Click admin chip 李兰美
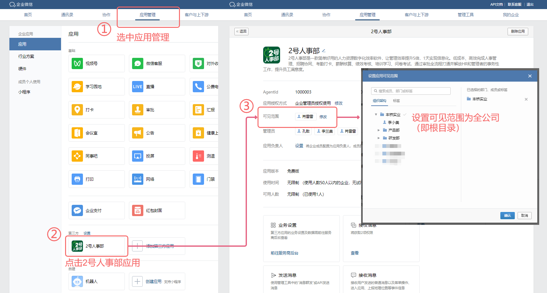Screen dimensions: 547x293 [x=325, y=131]
